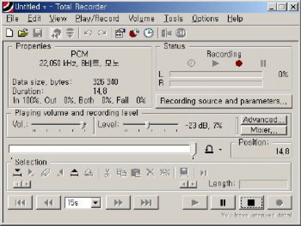Image resolution: width=301 pixels, height=226 pixels.
Task: Open the File menu
Action: click(13, 18)
